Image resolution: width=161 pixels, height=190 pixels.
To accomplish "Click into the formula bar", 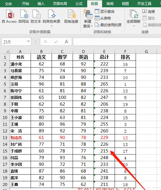I will [x=117, y=42].
